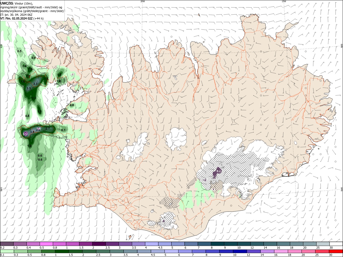Click the palest green swatch labeled 0.1 in rain scale
The image size is (343, 257).
coord(7,251)
